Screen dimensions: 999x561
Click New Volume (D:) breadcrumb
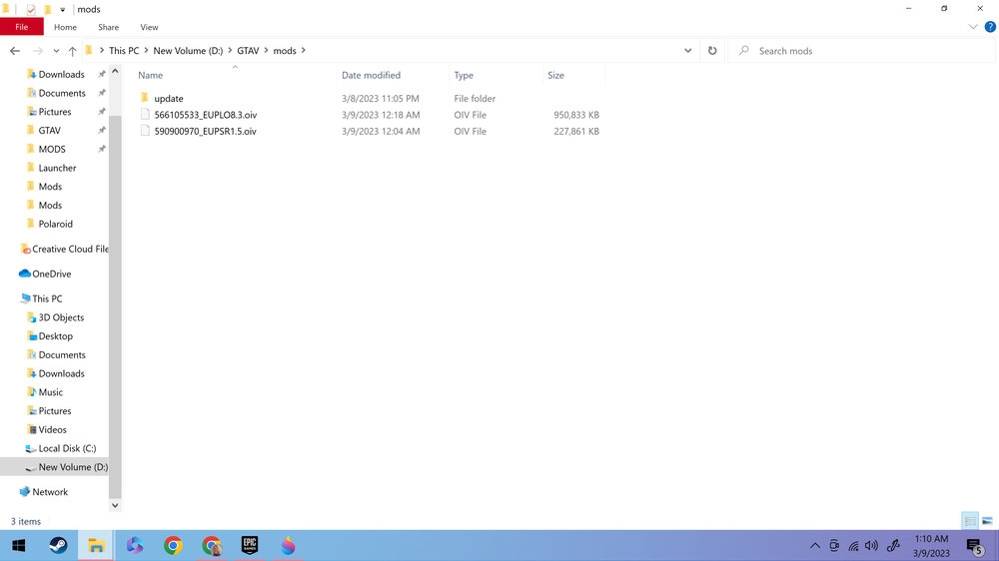(188, 50)
